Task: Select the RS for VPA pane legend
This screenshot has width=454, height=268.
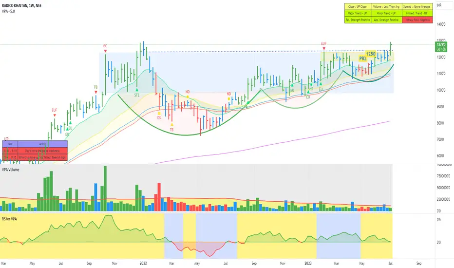Action: [x=9, y=219]
